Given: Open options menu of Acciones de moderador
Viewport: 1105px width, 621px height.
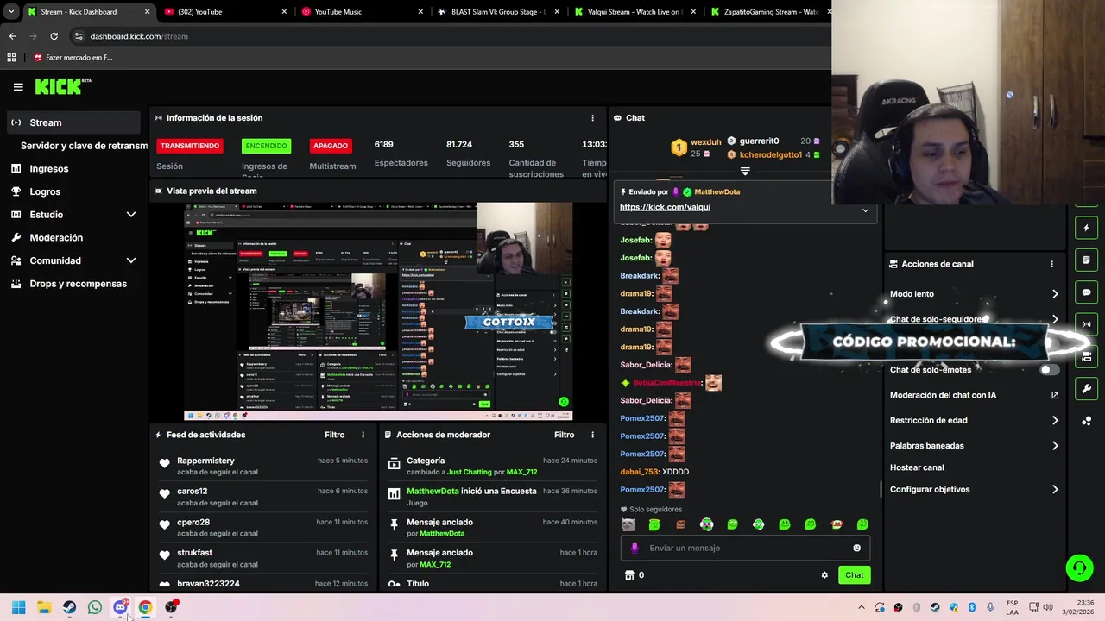Looking at the screenshot, I should pyautogui.click(x=592, y=435).
